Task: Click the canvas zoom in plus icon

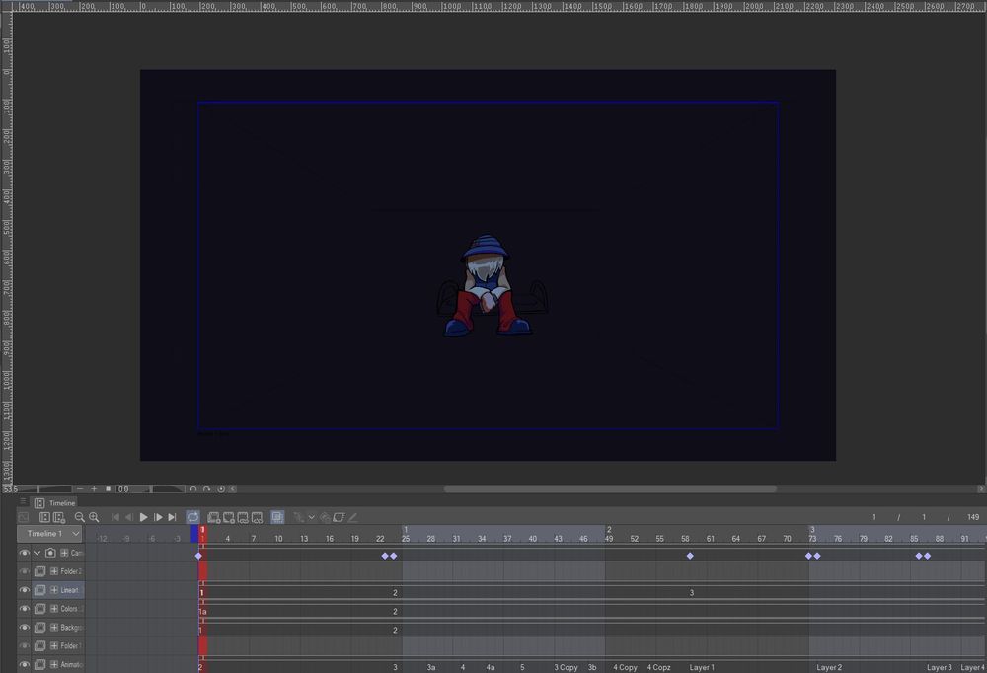Action: click(95, 489)
